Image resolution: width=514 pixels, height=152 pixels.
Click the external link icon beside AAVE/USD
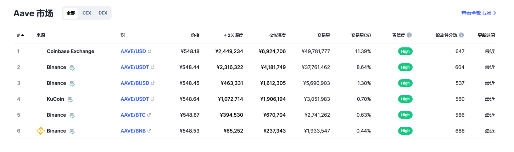(x=149, y=51)
